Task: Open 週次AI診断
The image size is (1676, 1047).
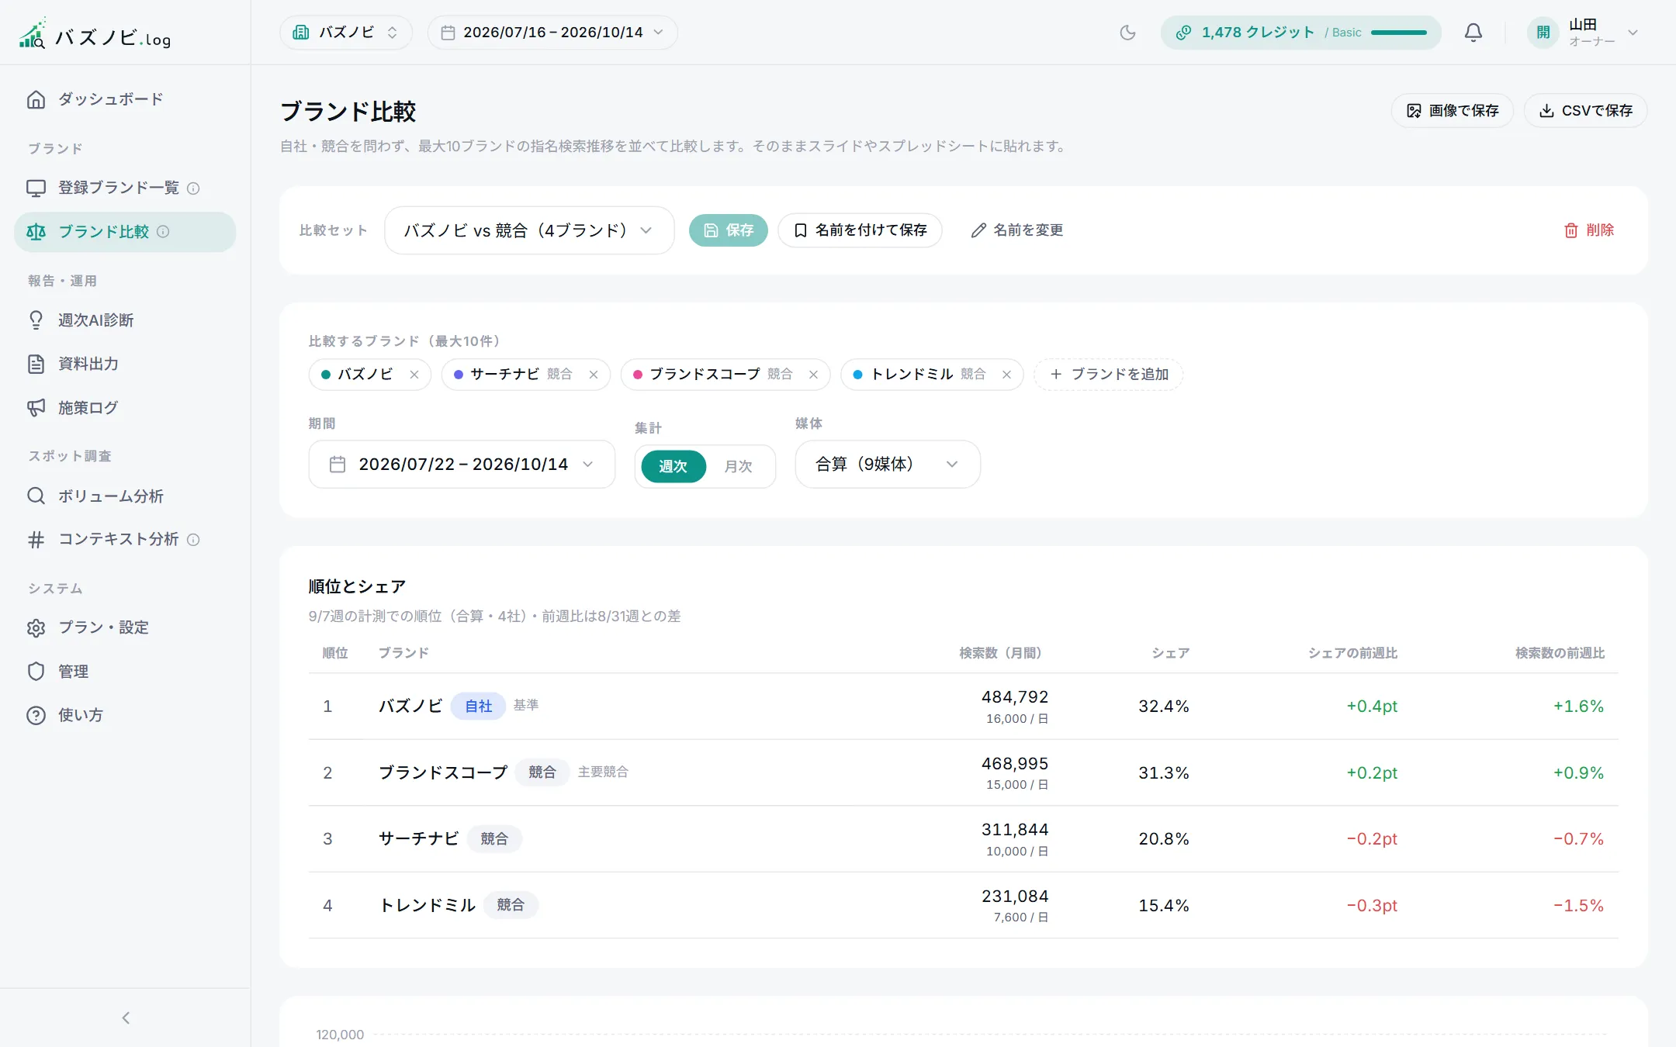Action: (x=125, y=320)
